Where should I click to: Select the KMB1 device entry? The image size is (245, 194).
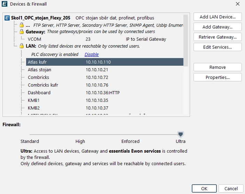34,100
